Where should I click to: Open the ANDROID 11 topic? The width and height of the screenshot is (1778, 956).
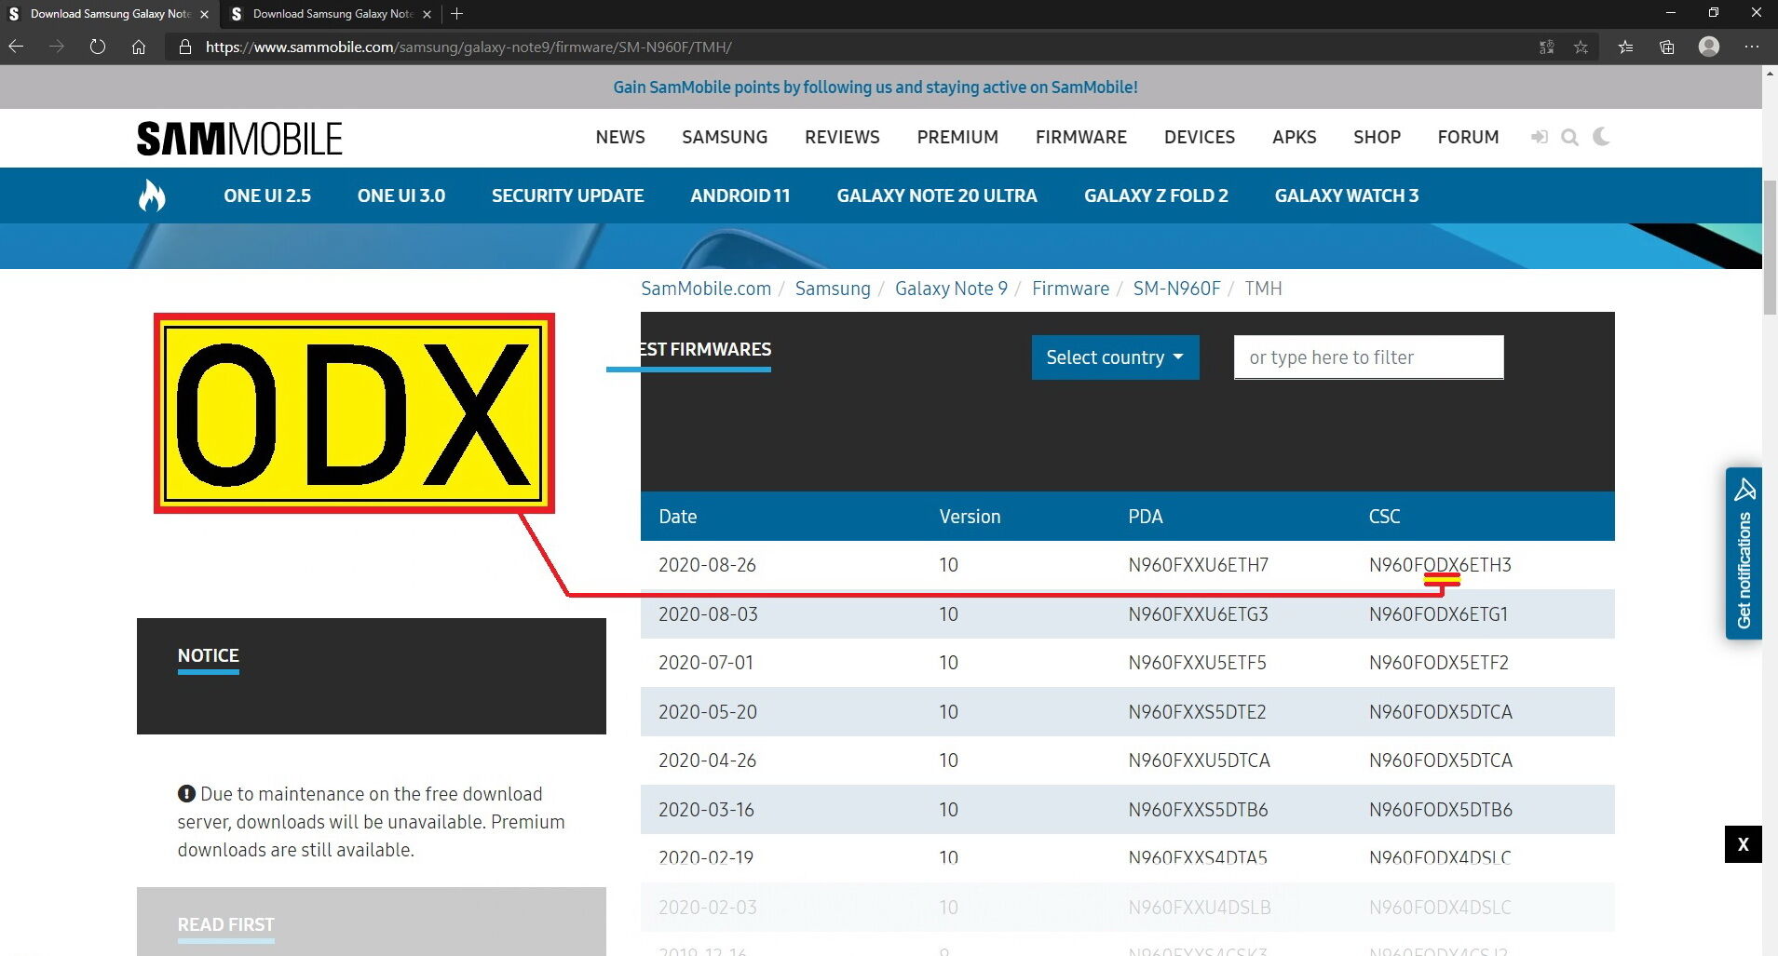[740, 195]
